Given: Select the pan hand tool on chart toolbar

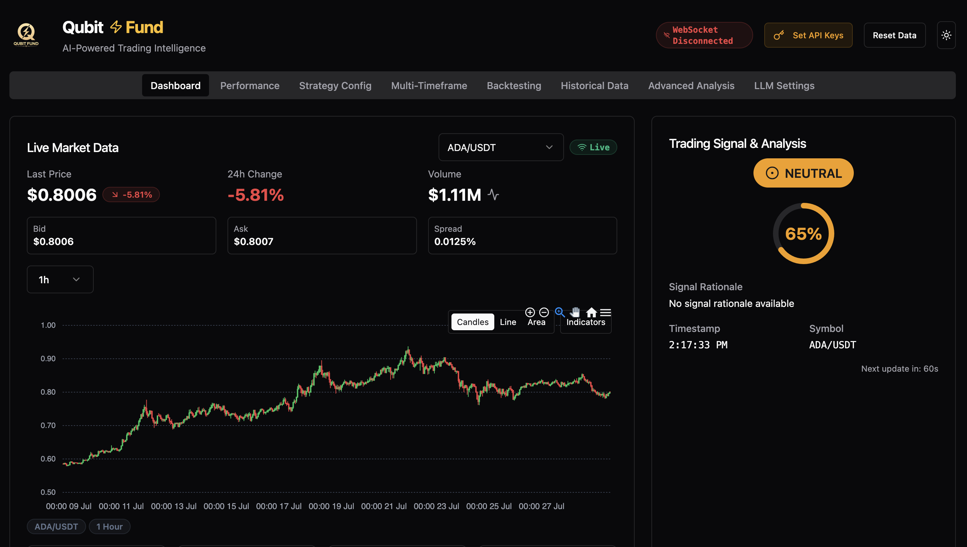Looking at the screenshot, I should [x=575, y=312].
